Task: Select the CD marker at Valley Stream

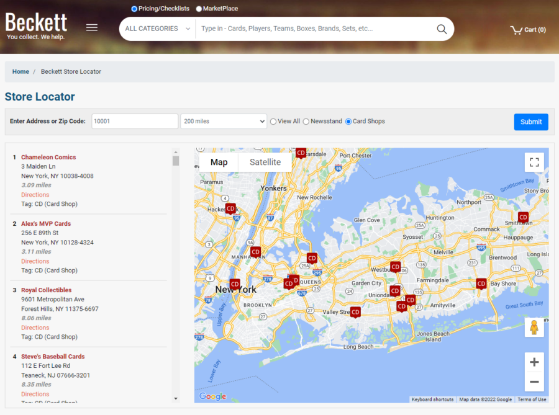Action: click(355, 312)
